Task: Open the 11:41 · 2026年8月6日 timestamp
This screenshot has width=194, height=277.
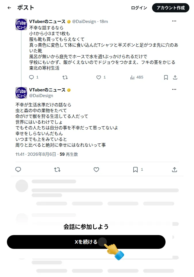Action: 36,154
